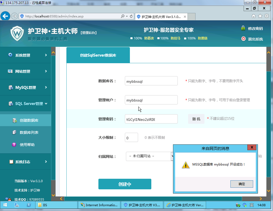Click the 创建数据库 add-database icon
Viewport: 273px width, 211px height.
pos(15,120)
